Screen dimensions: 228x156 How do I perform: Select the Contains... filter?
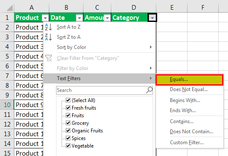[x=189, y=121]
